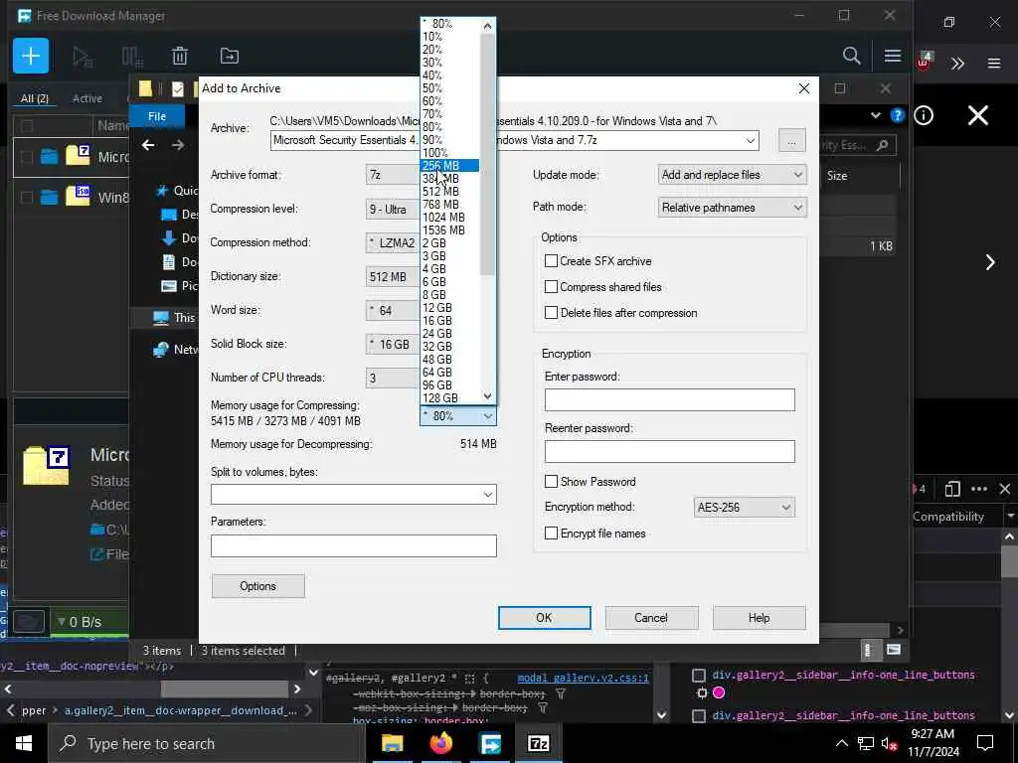The width and height of the screenshot is (1018, 763).
Task: Click the back arrow in File Explorer
Action: [x=148, y=145]
